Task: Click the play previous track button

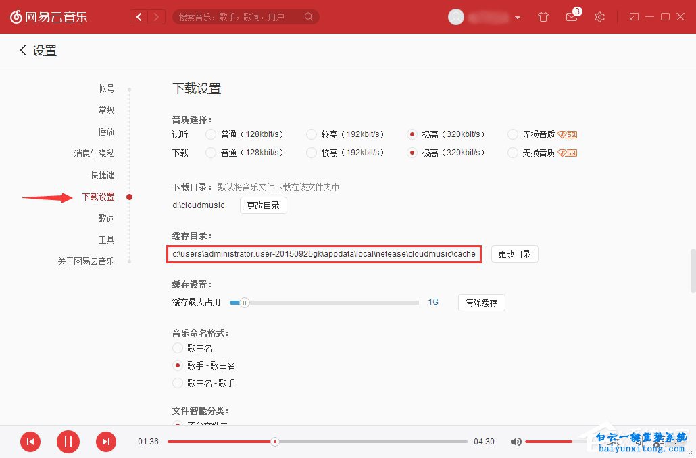Action: tap(30, 441)
